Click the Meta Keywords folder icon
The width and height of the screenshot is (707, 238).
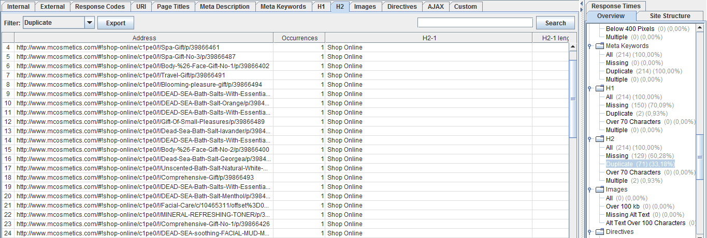click(x=599, y=46)
